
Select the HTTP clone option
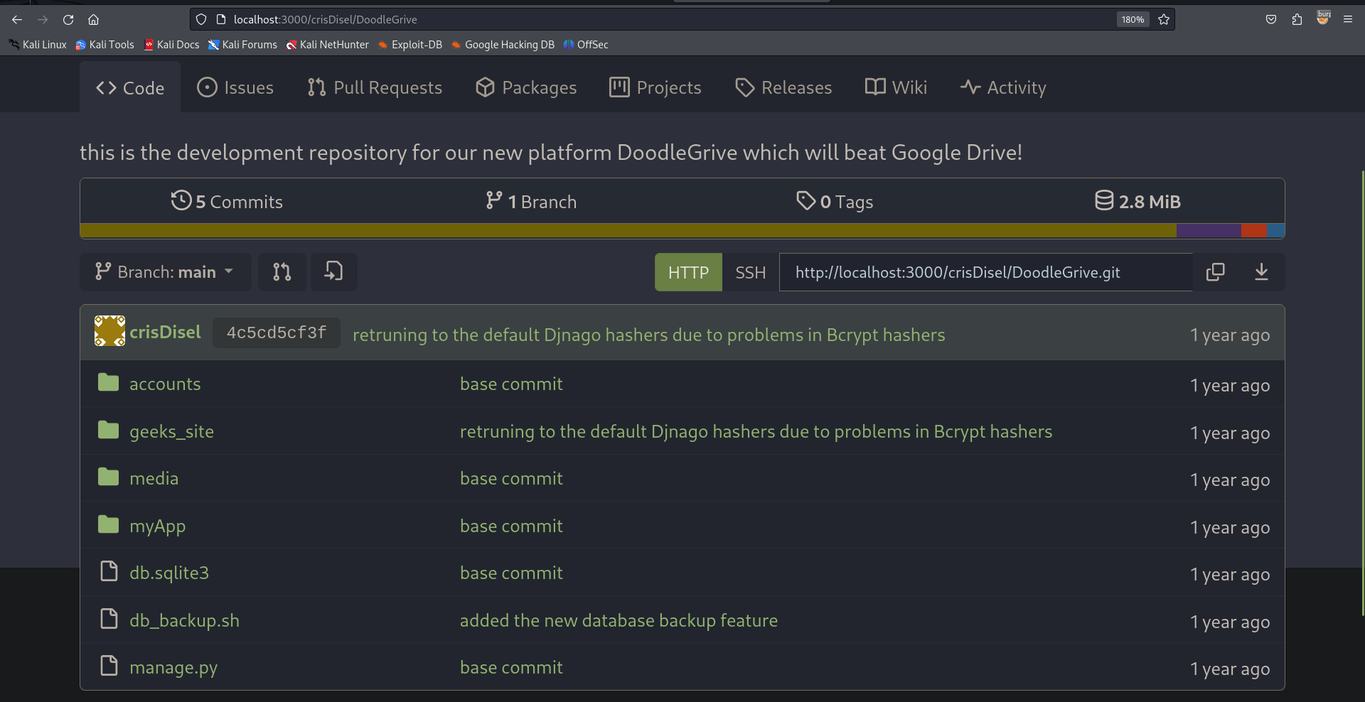pyautogui.click(x=687, y=272)
